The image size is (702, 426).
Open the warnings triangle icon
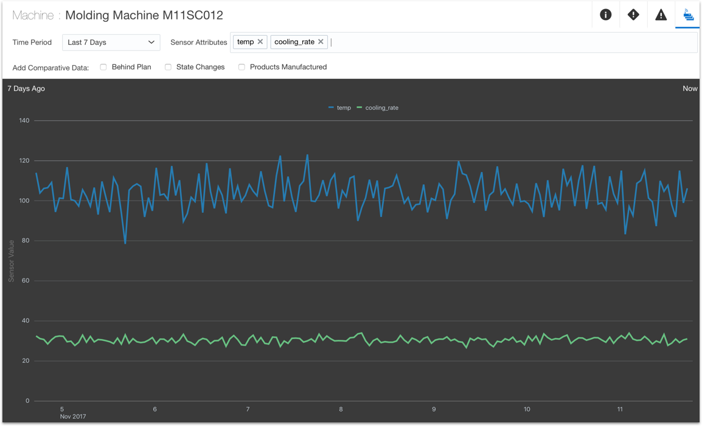(x=661, y=15)
